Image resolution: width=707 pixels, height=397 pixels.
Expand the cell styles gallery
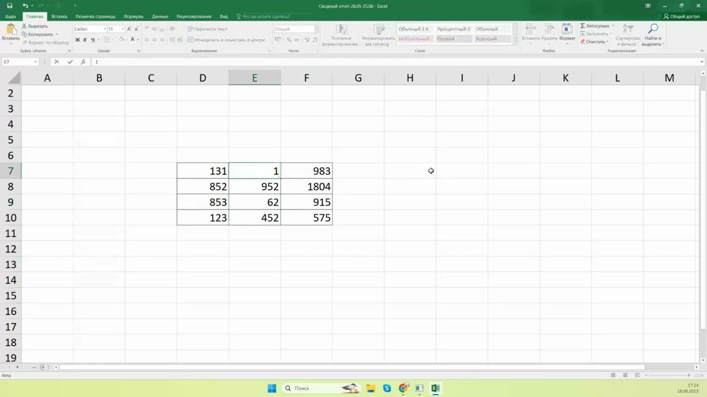(x=515, y=41)
